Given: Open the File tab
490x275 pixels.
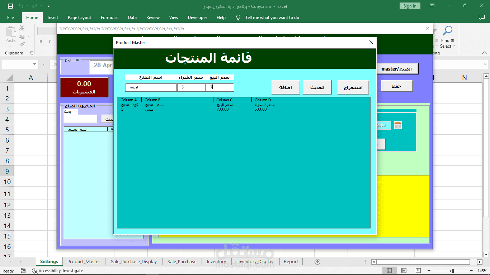Looking at the screenshot, I should point(10,18).
